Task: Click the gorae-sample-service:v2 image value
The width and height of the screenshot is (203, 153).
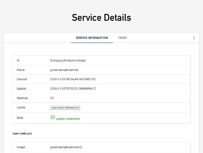Action: (x=66, y=147)
